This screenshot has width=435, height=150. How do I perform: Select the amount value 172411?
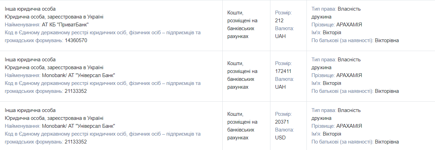[x=283, y=71]
